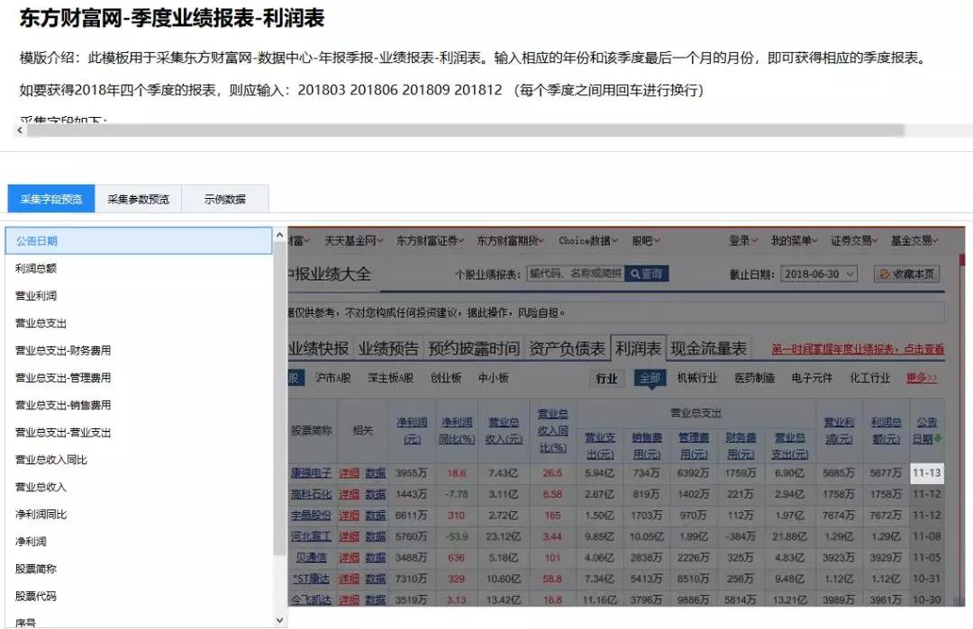
Task: Click the field list scroll-up arrow
Action: (x=279, y=236)
